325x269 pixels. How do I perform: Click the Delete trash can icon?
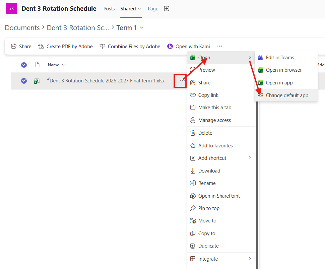[193, 133]
